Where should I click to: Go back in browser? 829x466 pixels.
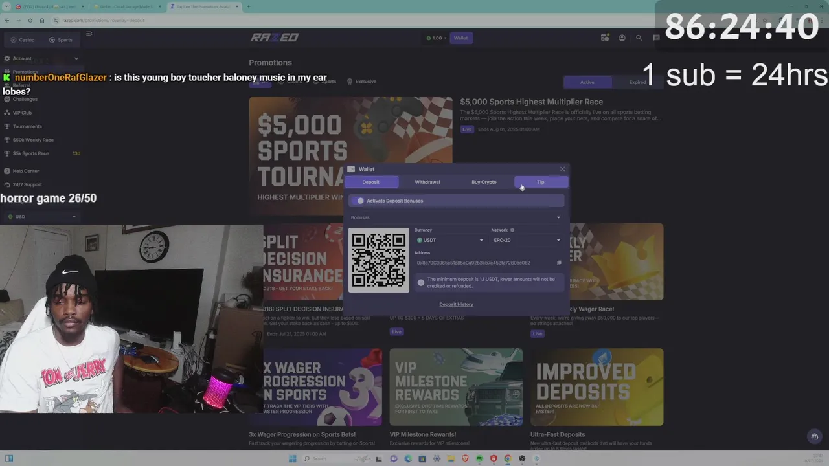pyautogui.click(x=7, y=21)
